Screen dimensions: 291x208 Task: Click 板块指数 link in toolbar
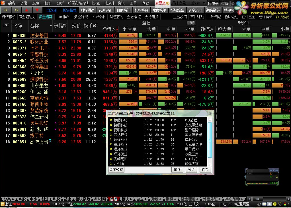[x=69, y=11]
